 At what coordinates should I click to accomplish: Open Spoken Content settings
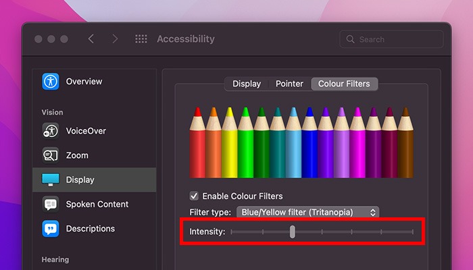pos(95,204)
